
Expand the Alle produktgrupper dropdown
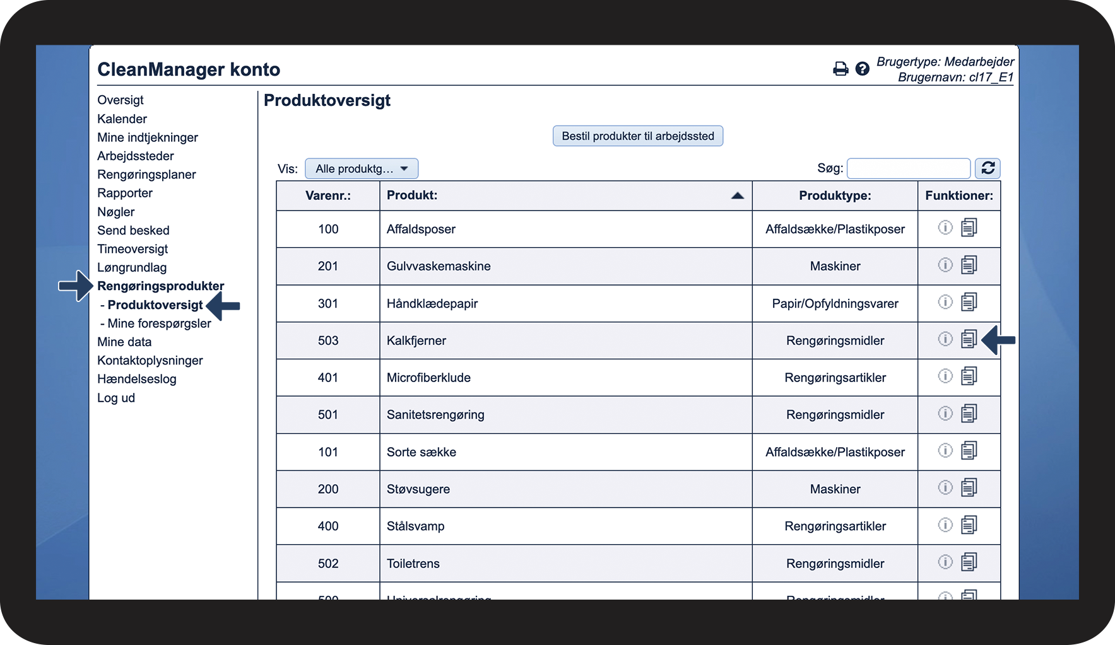click(362, 168)
